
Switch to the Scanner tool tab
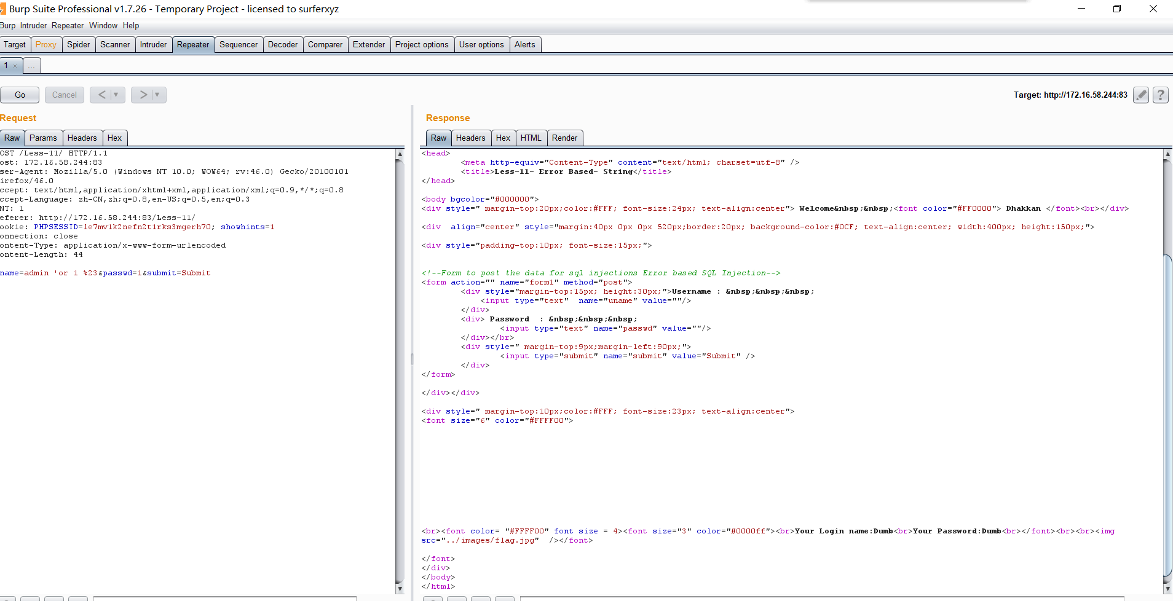click(115, 44)
